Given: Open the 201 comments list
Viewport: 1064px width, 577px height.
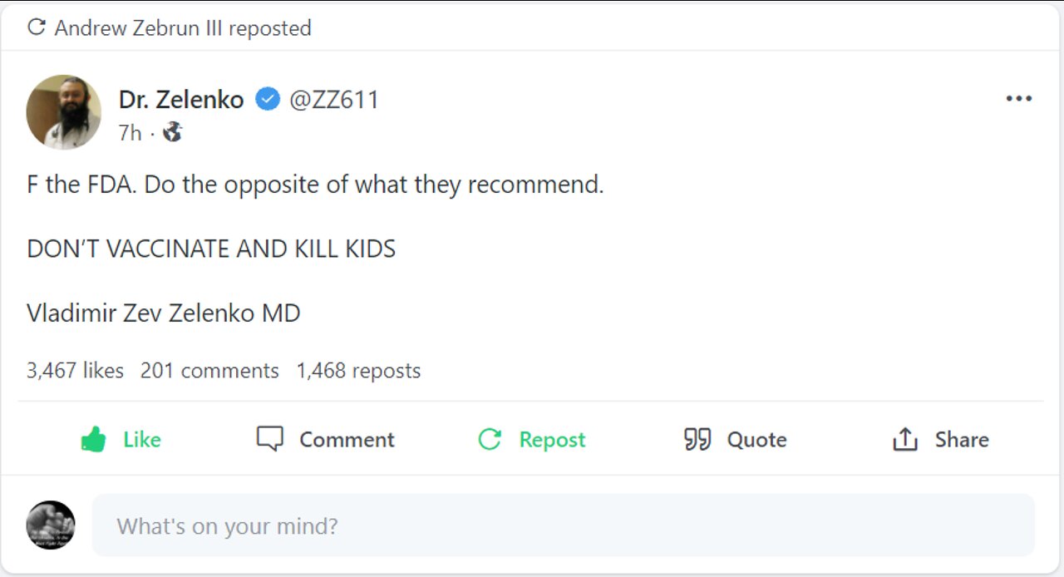Looking at the screenshot, I should pos(209,370).
